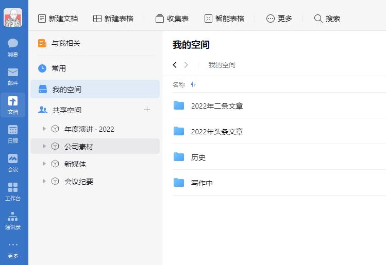The width and height of the screenshot is (386, 265).
Task: Click the folder icon of 2022年头条文章
Action: (179, 131)
